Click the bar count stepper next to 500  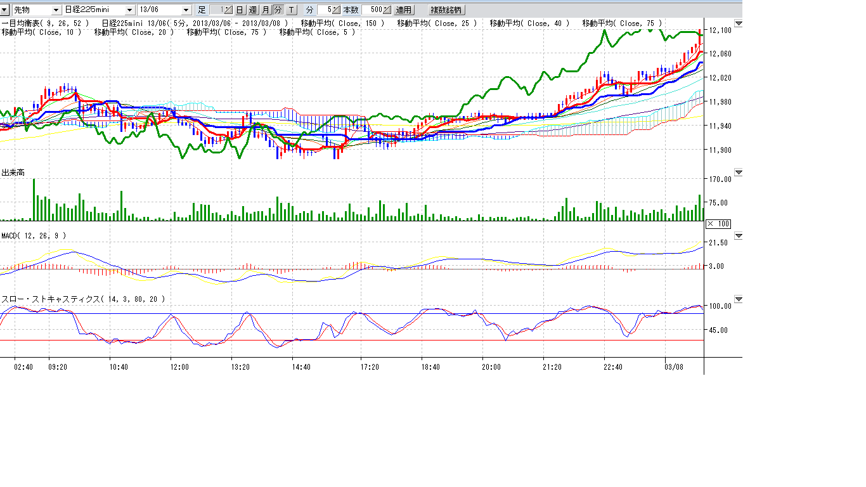[x=387, y=10]
